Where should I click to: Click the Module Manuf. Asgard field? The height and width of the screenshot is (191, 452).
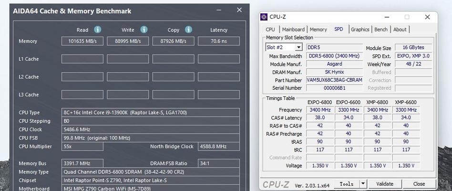334,64
